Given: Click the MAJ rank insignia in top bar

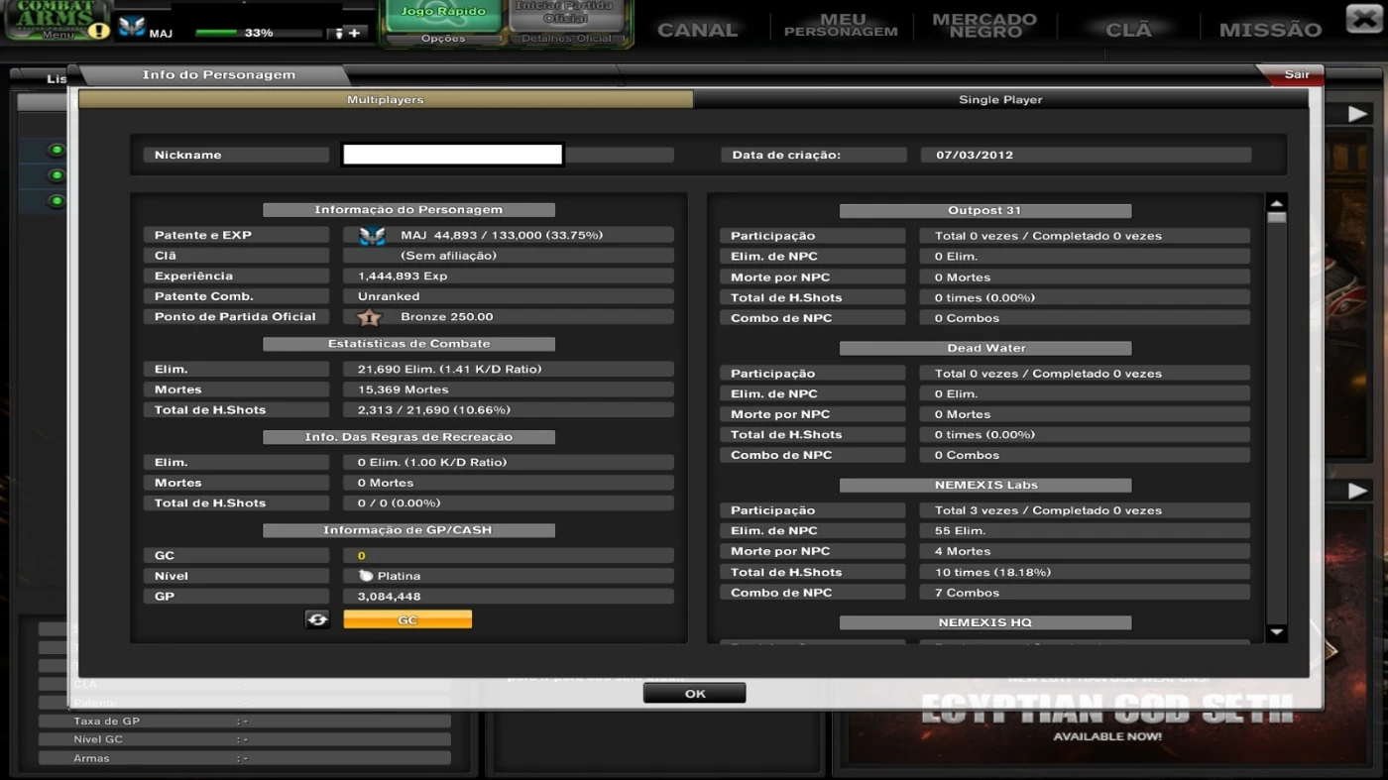Looking at the screenshot, I should point(132,28).
